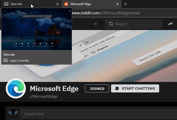
Task: Click the START CHATTING button
Action: [135, 88]
